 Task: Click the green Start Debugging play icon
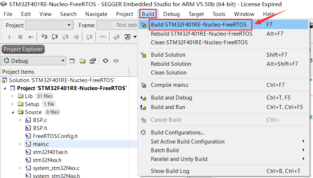pyautogui.click(x=9, y=37)
